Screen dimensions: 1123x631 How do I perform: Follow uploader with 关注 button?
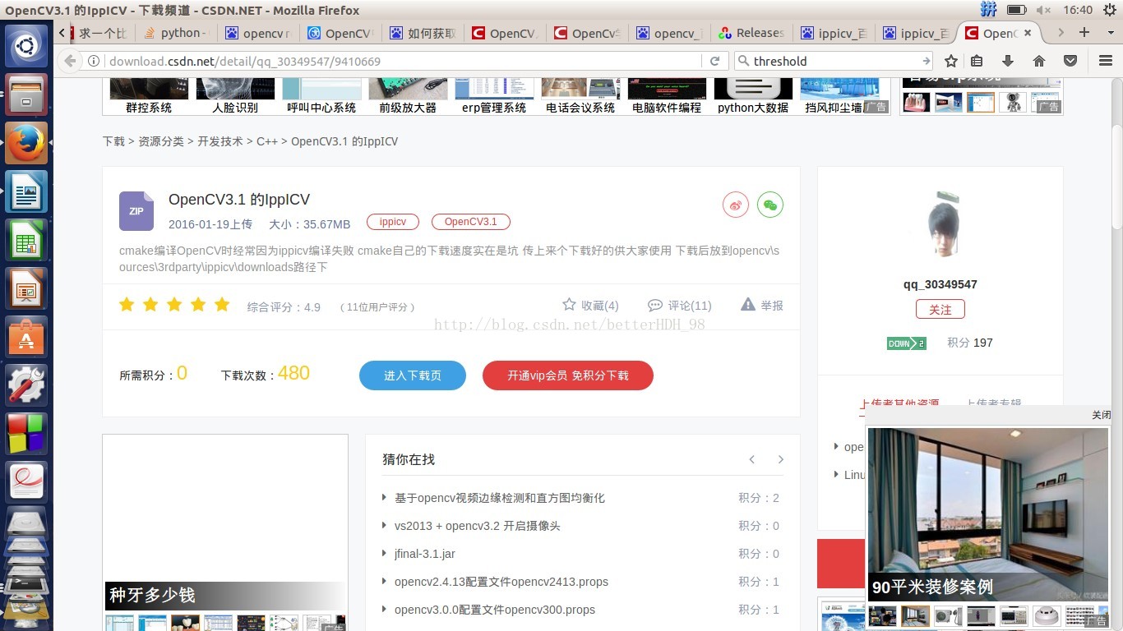pos(940,310)
